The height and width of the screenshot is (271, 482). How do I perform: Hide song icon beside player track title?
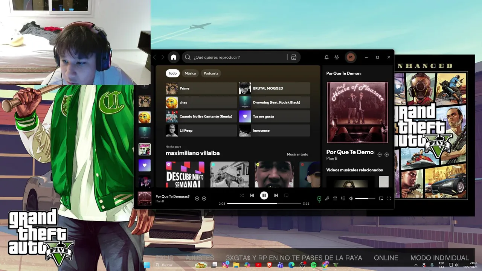[x=197, y=198]
